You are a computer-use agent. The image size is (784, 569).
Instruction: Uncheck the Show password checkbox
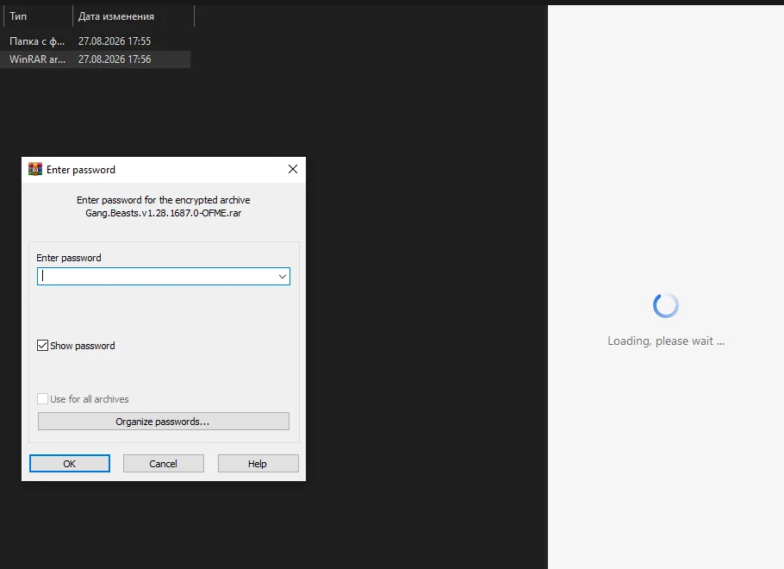(x=42, y=346)
